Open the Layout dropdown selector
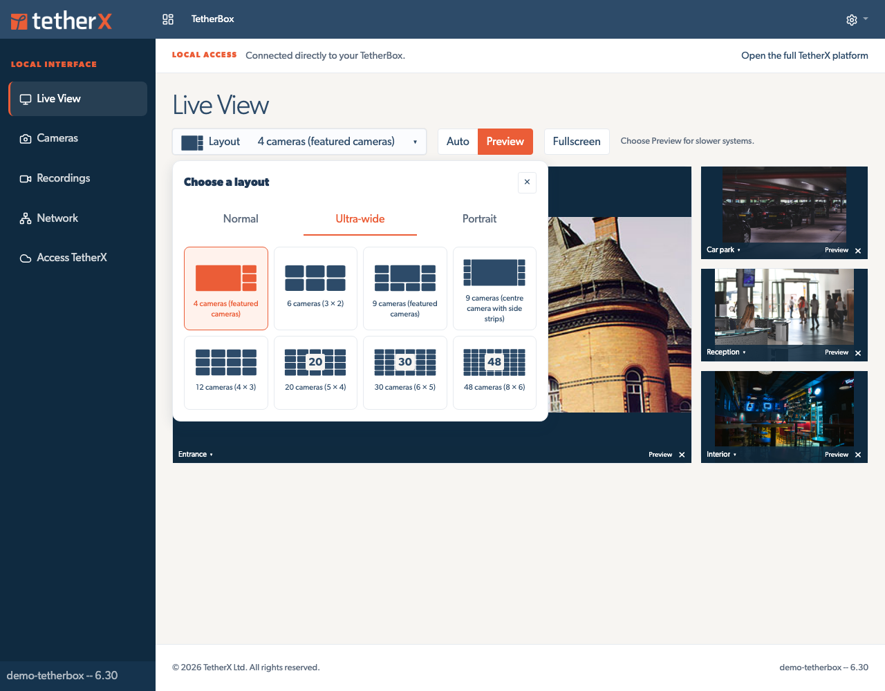Image resolution: width=885 pixels, height=691 pixels. tap(299, 142)
